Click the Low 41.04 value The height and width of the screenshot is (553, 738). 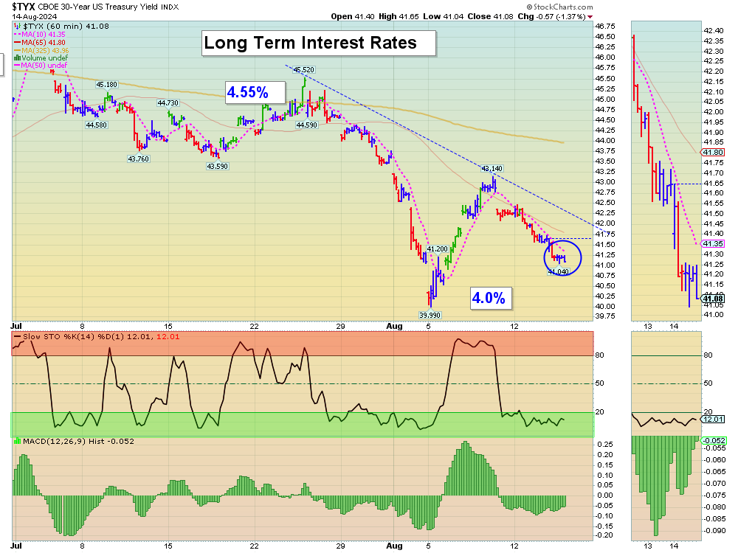443,16
